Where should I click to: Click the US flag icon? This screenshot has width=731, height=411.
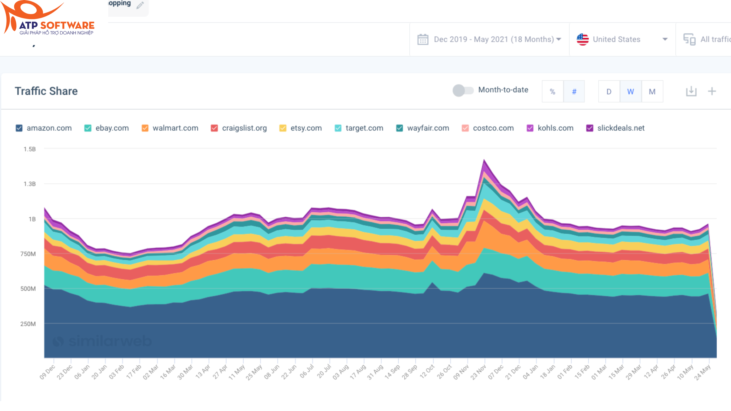click(x=583, y=39)
